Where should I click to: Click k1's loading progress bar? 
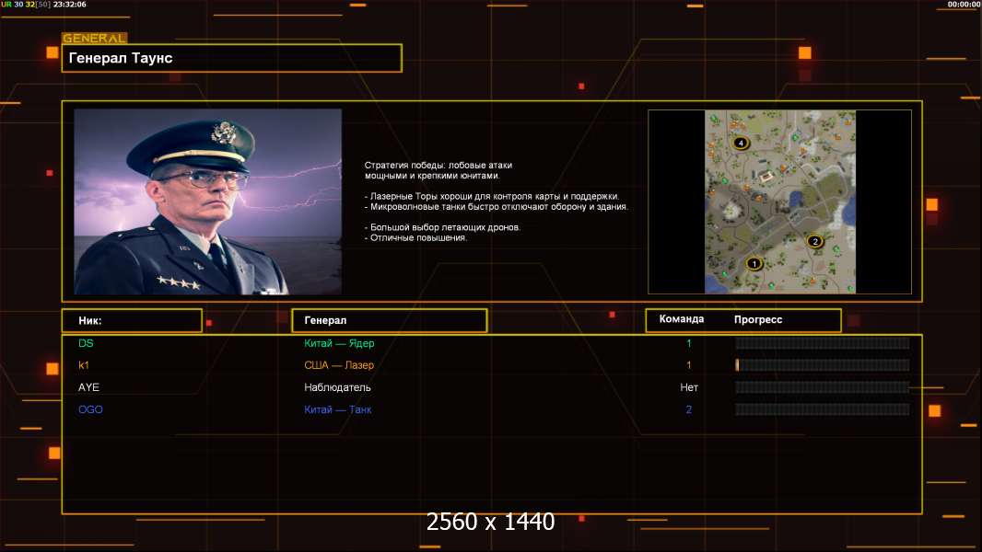[823, 365]
